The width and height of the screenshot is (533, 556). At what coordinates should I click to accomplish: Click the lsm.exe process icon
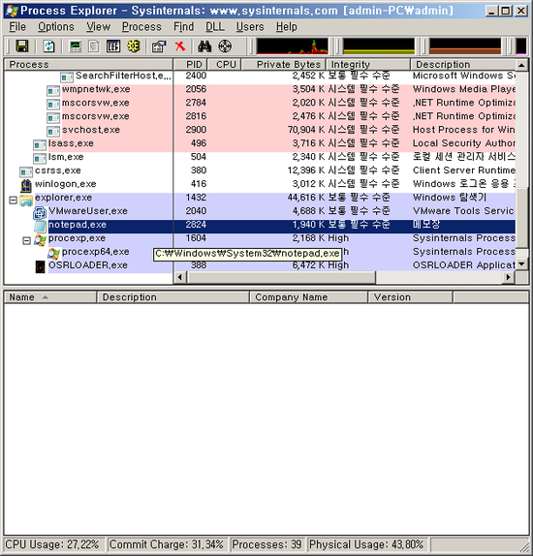[40, 159]
